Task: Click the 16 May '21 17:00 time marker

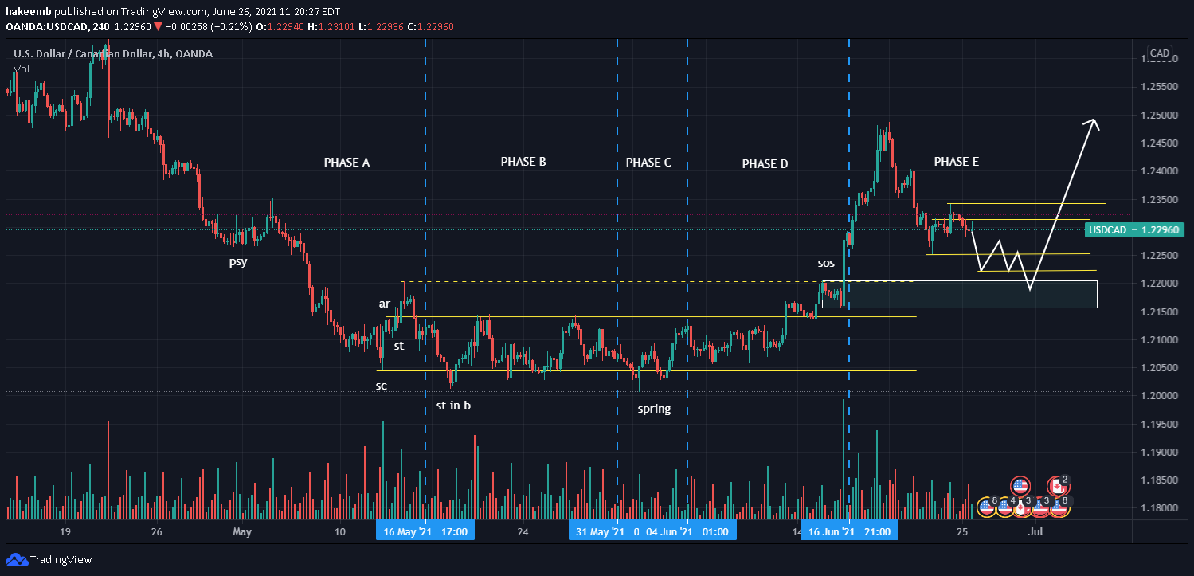Action: [425, 531]
